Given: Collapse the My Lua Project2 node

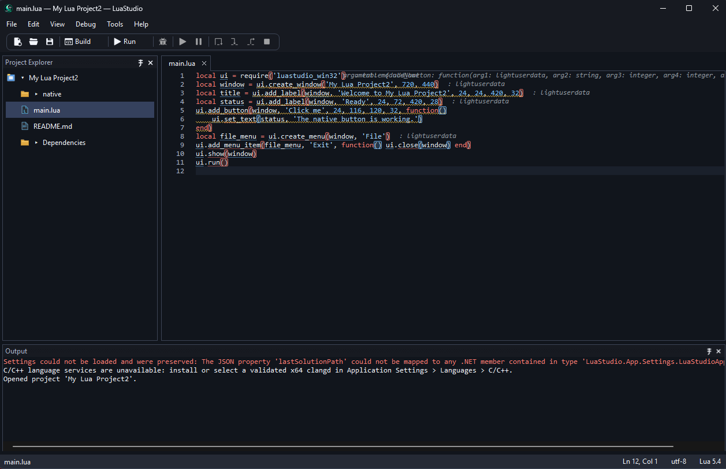Looking at the screenshot, I should click(23, 78).
